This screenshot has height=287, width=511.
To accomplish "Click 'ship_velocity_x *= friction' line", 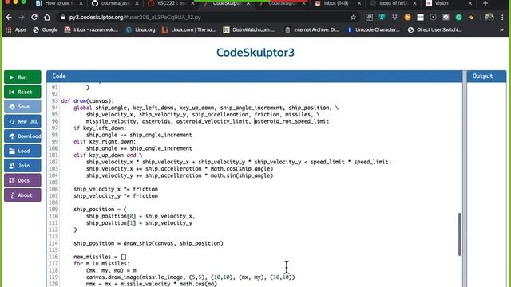I will 116,189.
